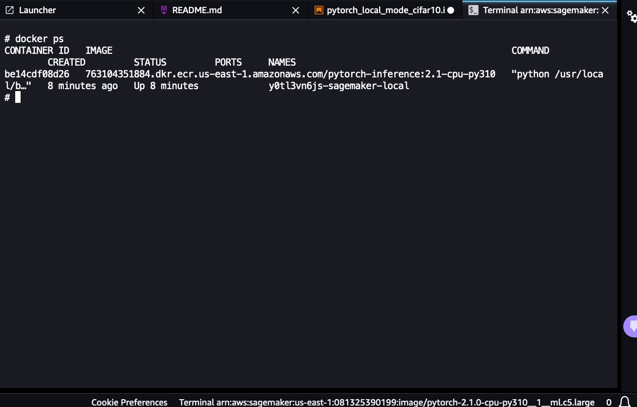Click the NAMES column header
The height and width of the screenshot is (407, 637).
coord(282,62)
